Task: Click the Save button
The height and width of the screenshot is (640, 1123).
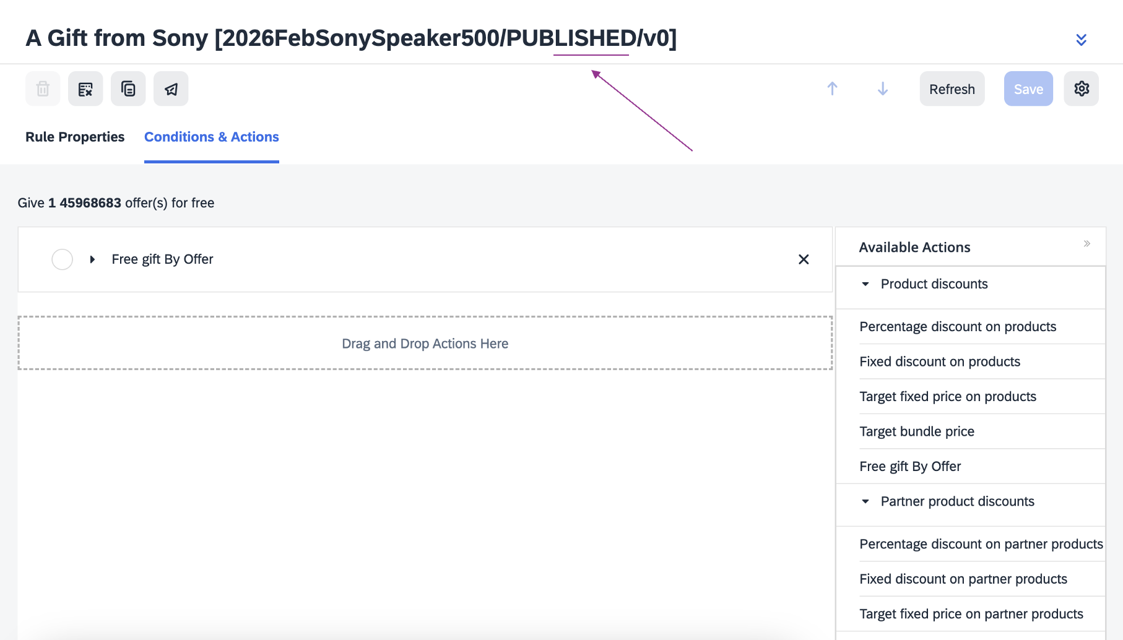Action: click(x=1028, y=89)
